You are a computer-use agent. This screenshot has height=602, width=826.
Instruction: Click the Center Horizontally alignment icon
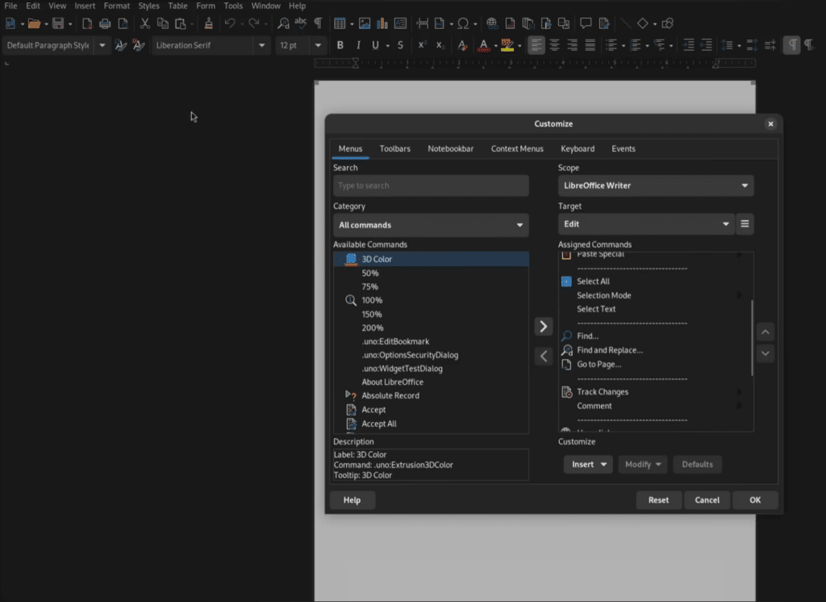554,45
